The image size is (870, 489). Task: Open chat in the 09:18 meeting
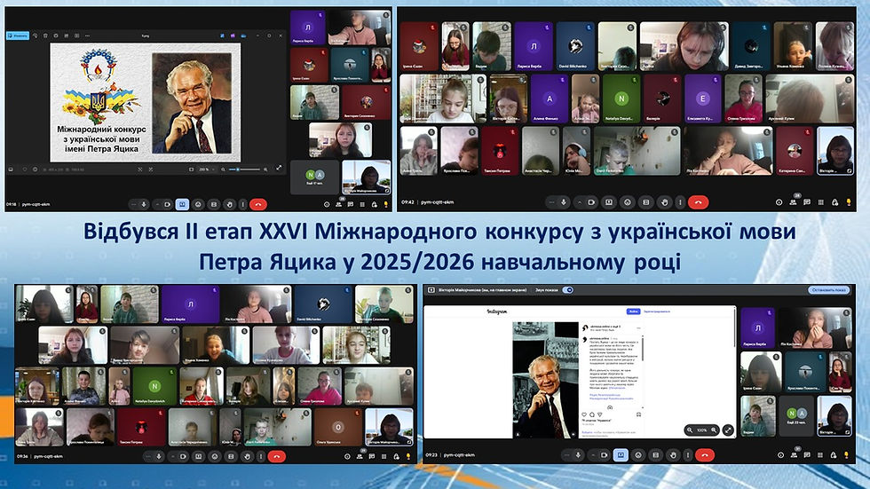point(350,204)
